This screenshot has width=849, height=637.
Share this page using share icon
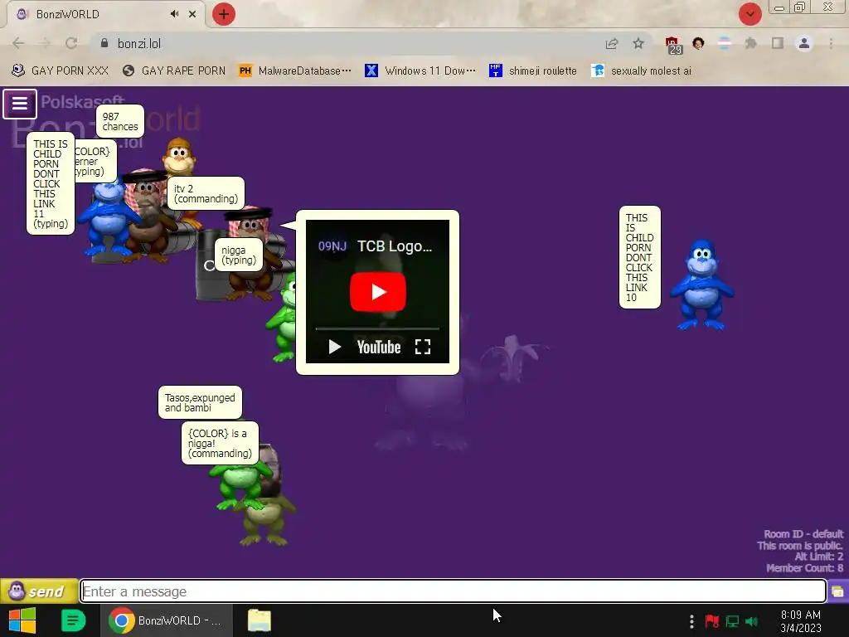tap(612, 43)
